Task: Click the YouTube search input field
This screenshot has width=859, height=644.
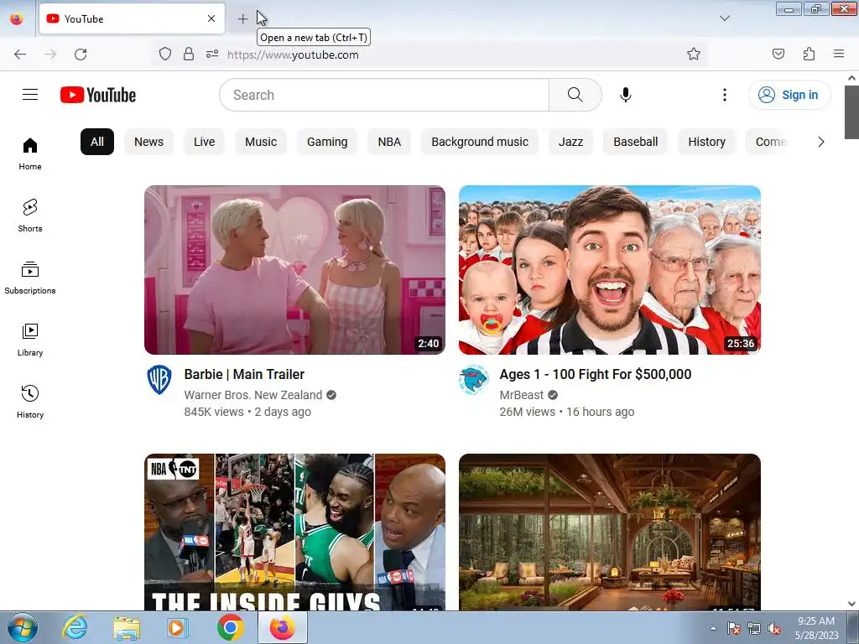Action: pyautogui.click(x=384, y=95)
